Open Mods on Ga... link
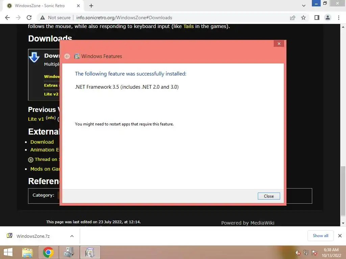The height and width of the screenshot is (259, 346). point(45,169)
